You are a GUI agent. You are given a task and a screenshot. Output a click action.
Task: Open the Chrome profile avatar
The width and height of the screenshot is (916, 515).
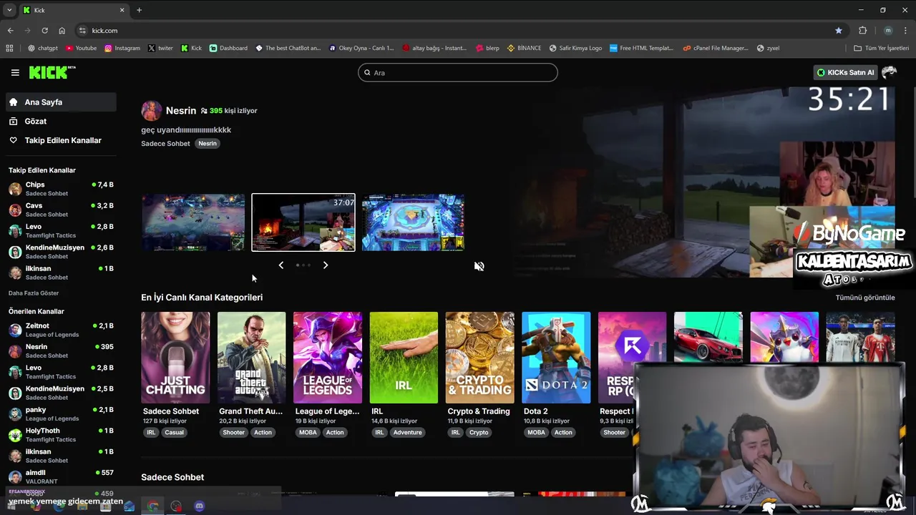coord(888,31)
